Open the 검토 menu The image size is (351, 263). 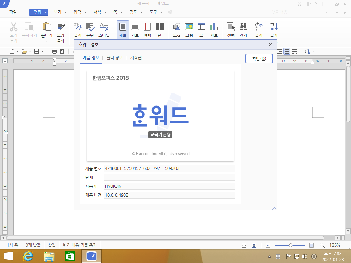[133, 12]
